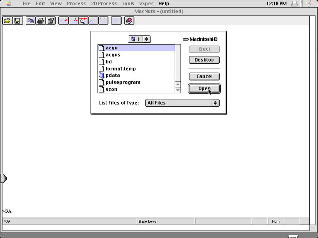Open the 2D Process menu
Viewport: 318px width, 238px height.
(104, 3)
